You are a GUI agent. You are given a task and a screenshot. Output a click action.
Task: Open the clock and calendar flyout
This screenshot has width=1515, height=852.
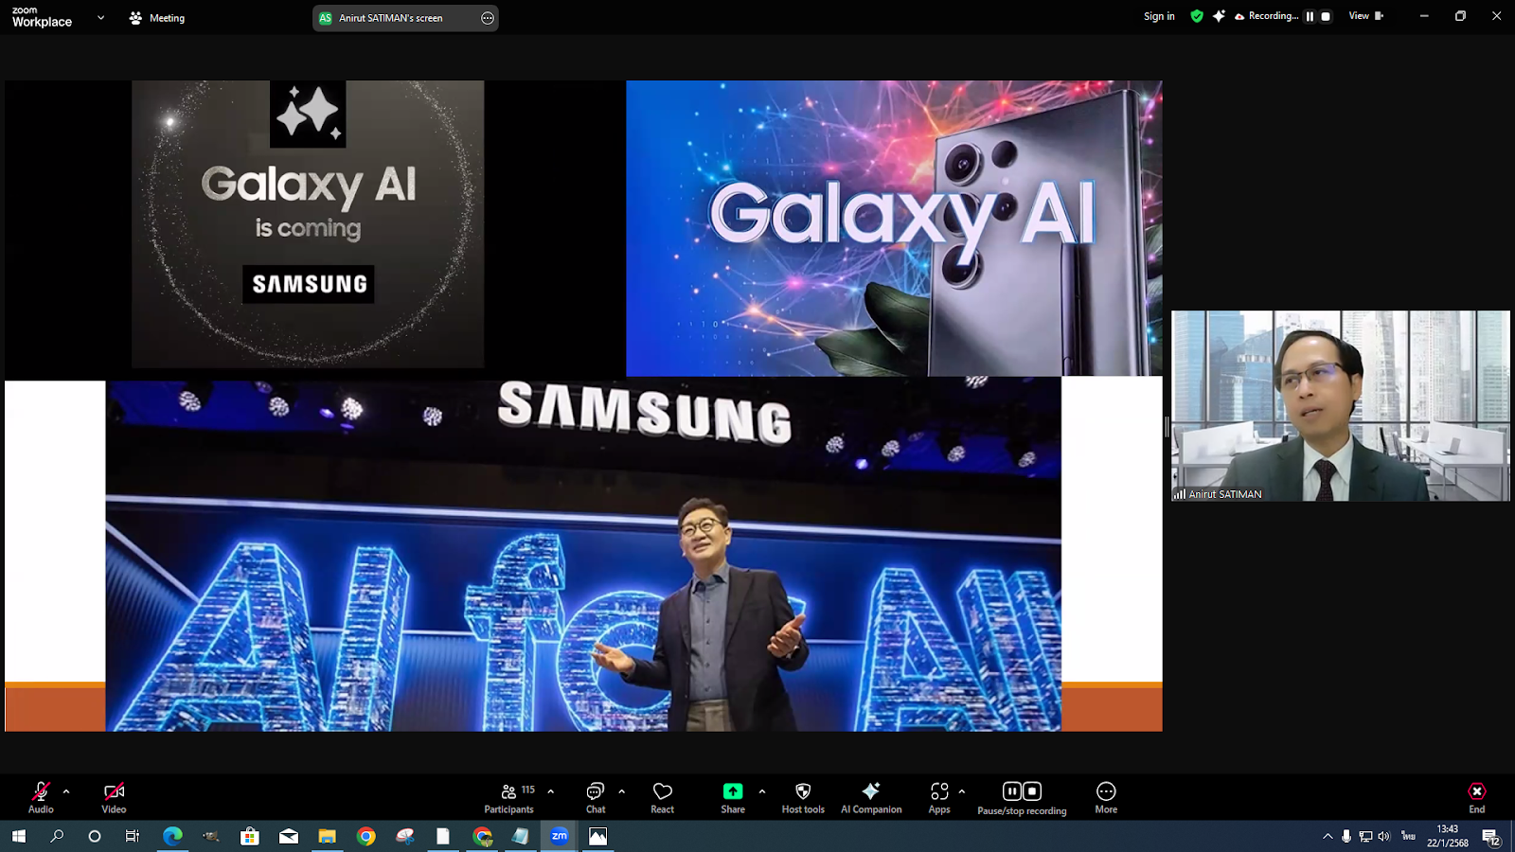(1448, 836)
